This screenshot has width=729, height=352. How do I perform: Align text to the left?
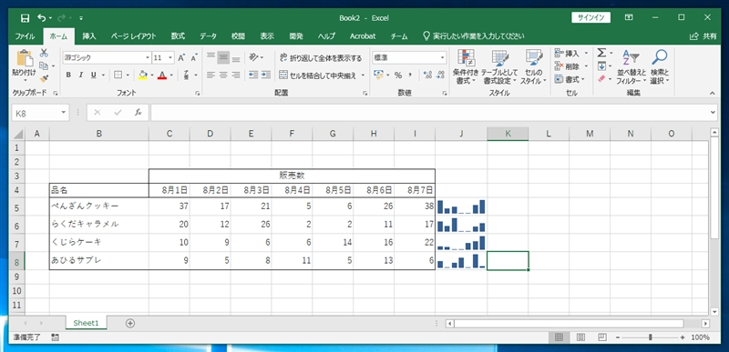[x=211, y=75]
